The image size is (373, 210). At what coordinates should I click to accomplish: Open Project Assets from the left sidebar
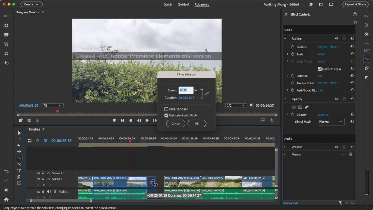click(x=6, y=35)
